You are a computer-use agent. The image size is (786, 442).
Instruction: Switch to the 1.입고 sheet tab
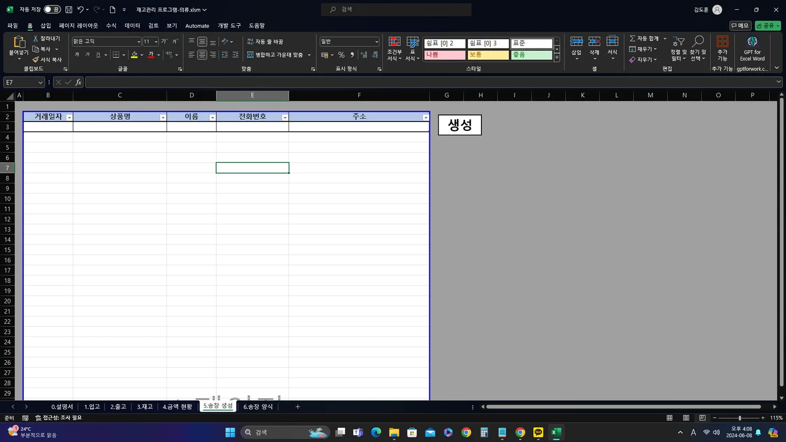coord(92,407)
